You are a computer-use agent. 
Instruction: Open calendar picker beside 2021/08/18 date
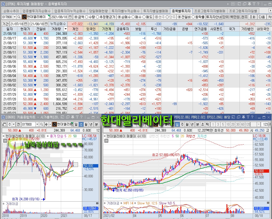[70, 17]
